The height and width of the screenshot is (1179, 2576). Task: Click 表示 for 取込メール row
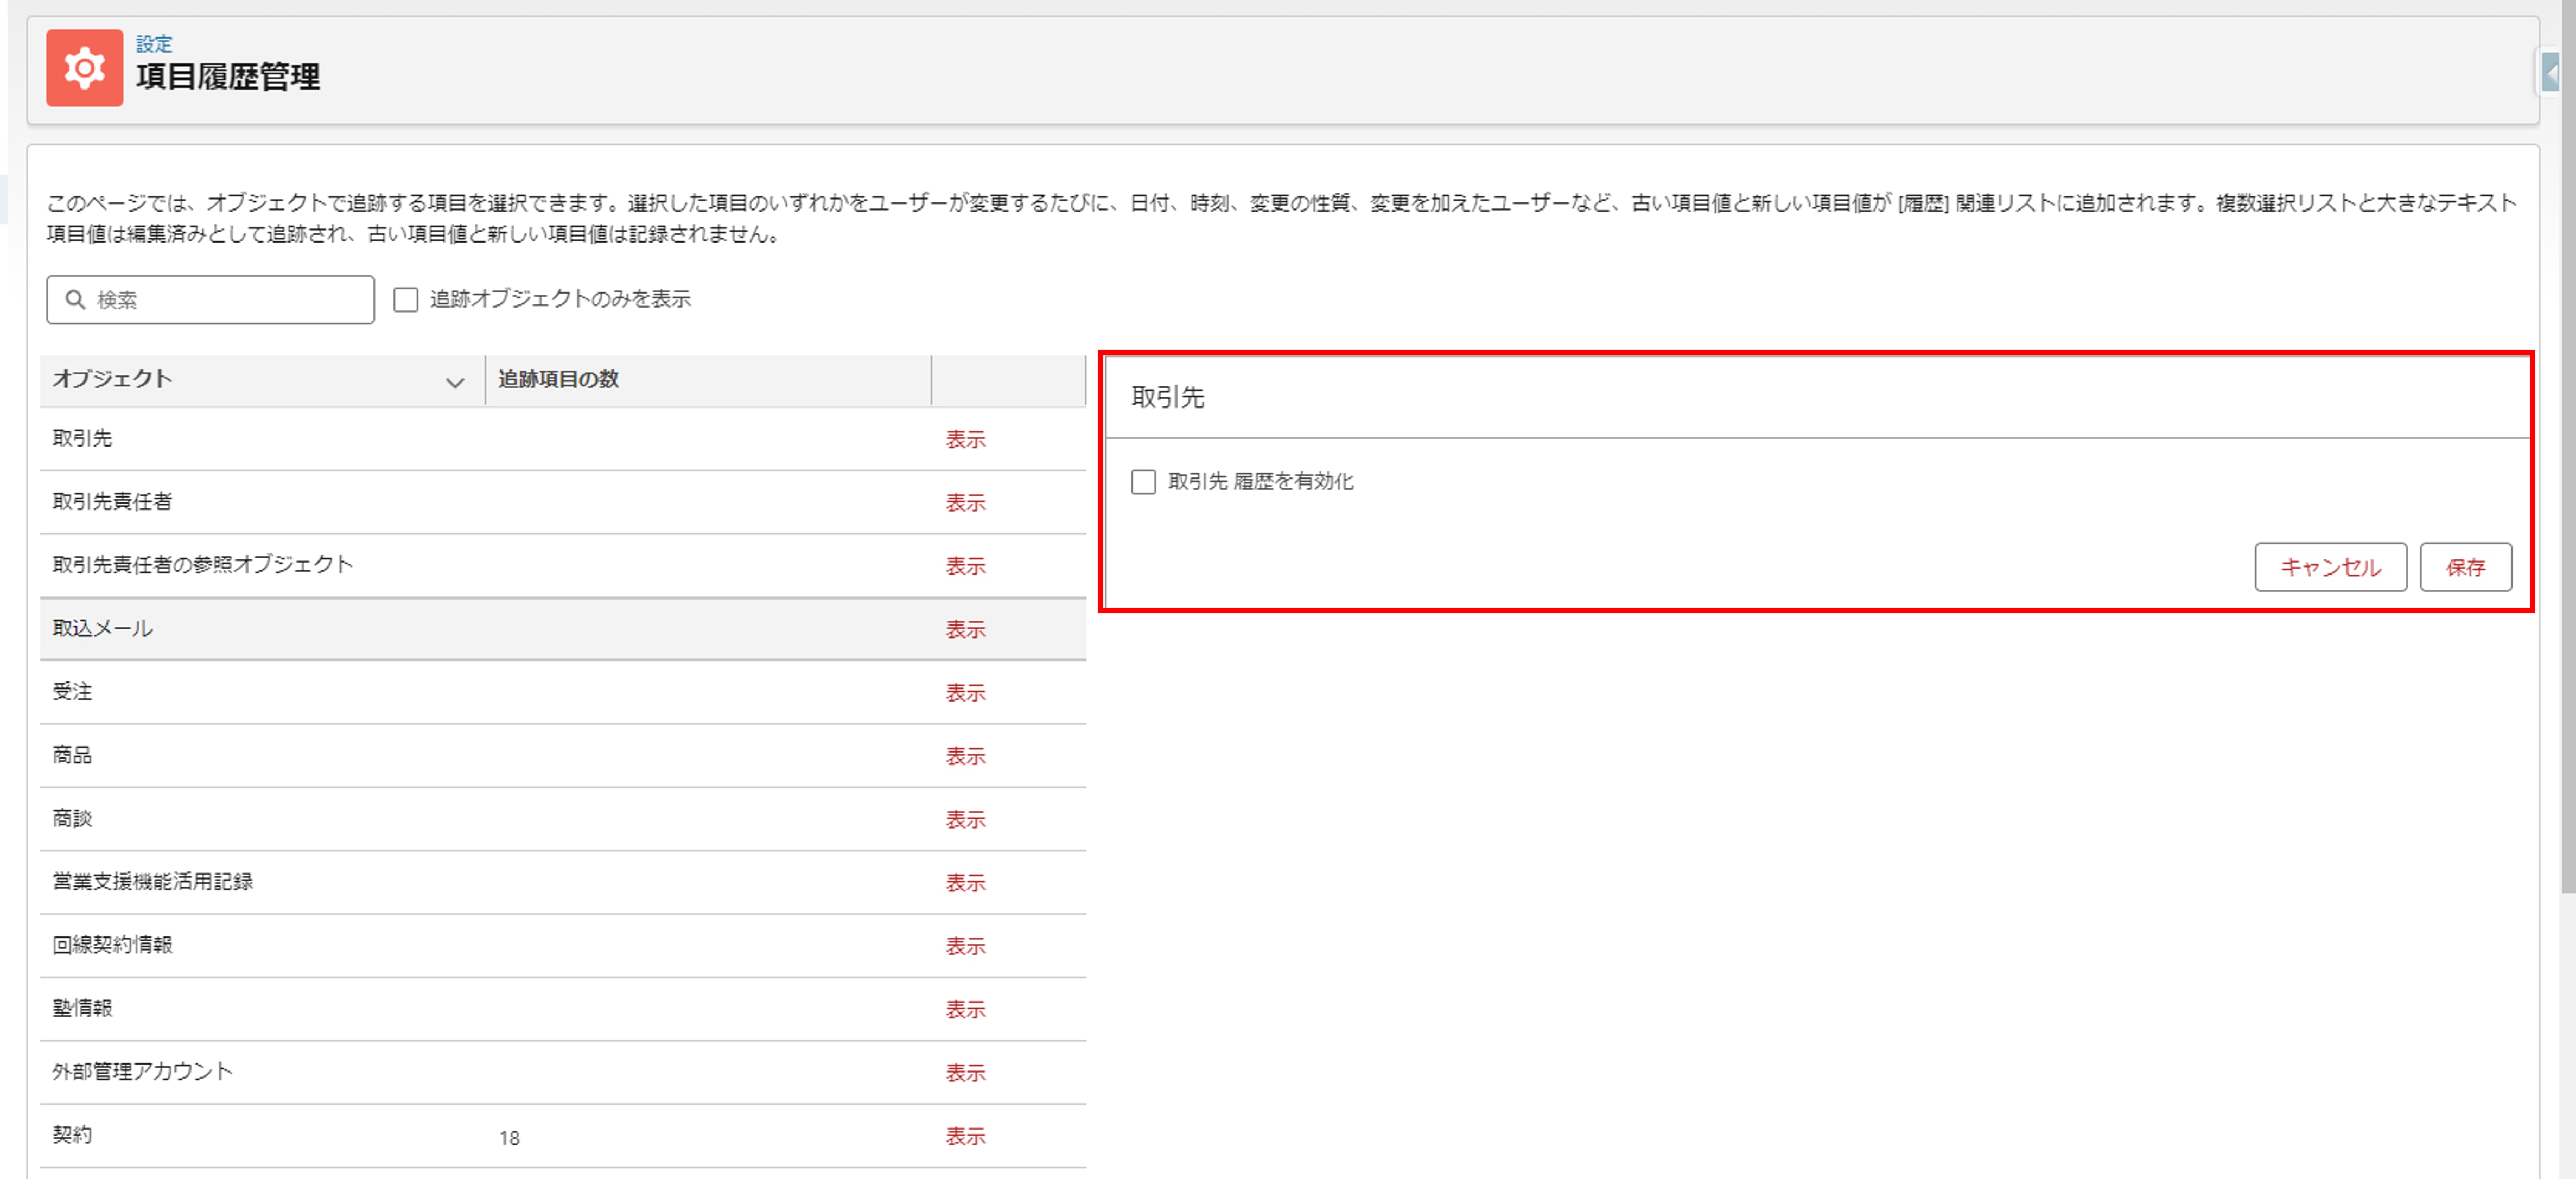(965, 629)
